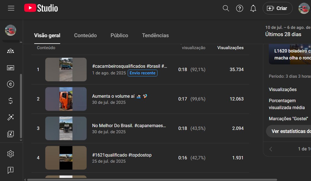Switch to the Público tab

(119, 36)
